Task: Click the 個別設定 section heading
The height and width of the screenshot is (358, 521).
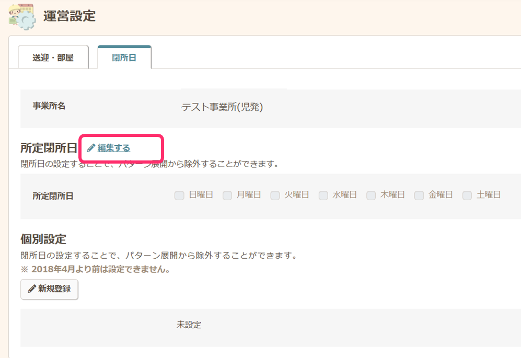Action: pyautogui.click(x=43, y=239)
